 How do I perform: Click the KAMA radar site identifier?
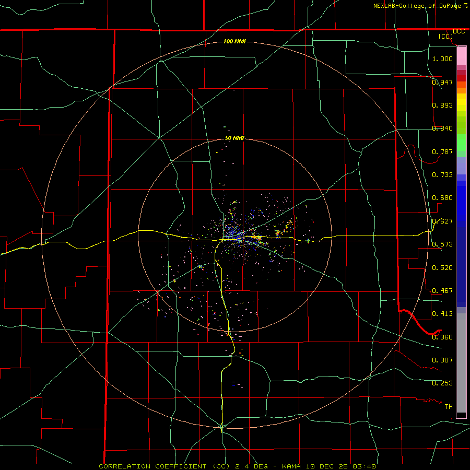tap(291, 466)
